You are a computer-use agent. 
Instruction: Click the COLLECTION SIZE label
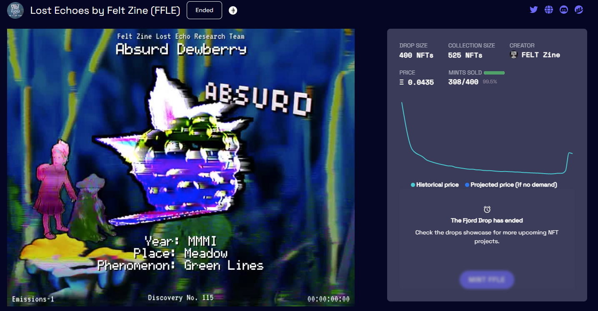(x=472, y=45)
